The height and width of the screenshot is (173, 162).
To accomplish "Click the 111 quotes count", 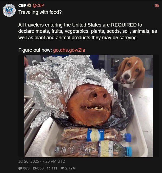I will click(x=54, y=168).
